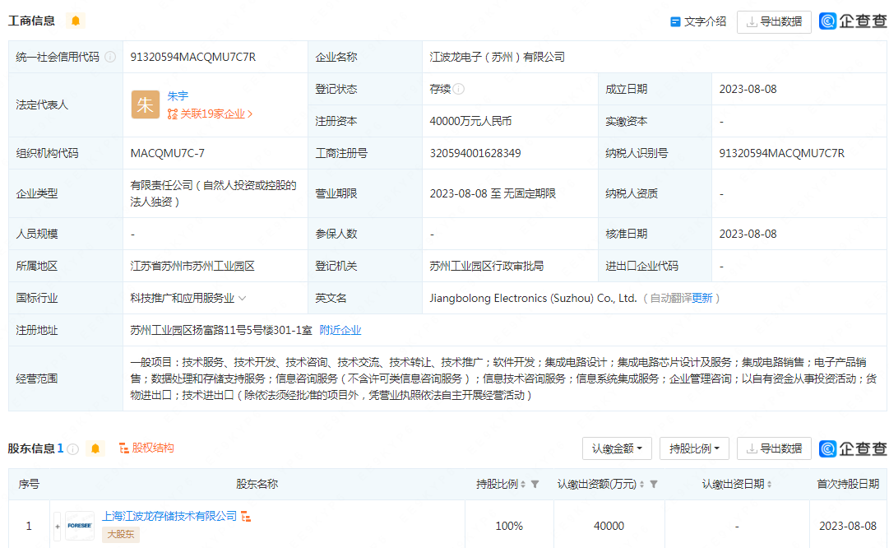Export 股东信息 data with 导出数据
The height and width of the screenshot is (548, 889).
774,448
